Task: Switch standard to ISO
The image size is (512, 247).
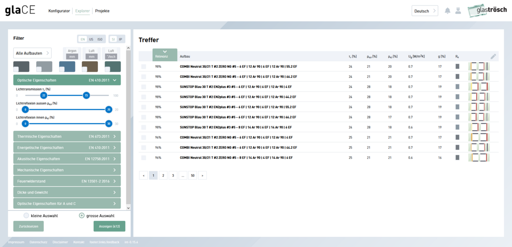Action: pos(100,39)
